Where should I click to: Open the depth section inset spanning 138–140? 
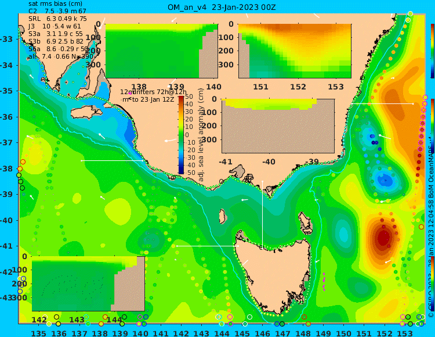(161, 51)
